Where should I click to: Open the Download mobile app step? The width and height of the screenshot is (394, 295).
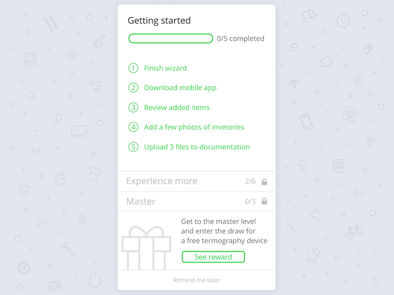pos(180,88)
